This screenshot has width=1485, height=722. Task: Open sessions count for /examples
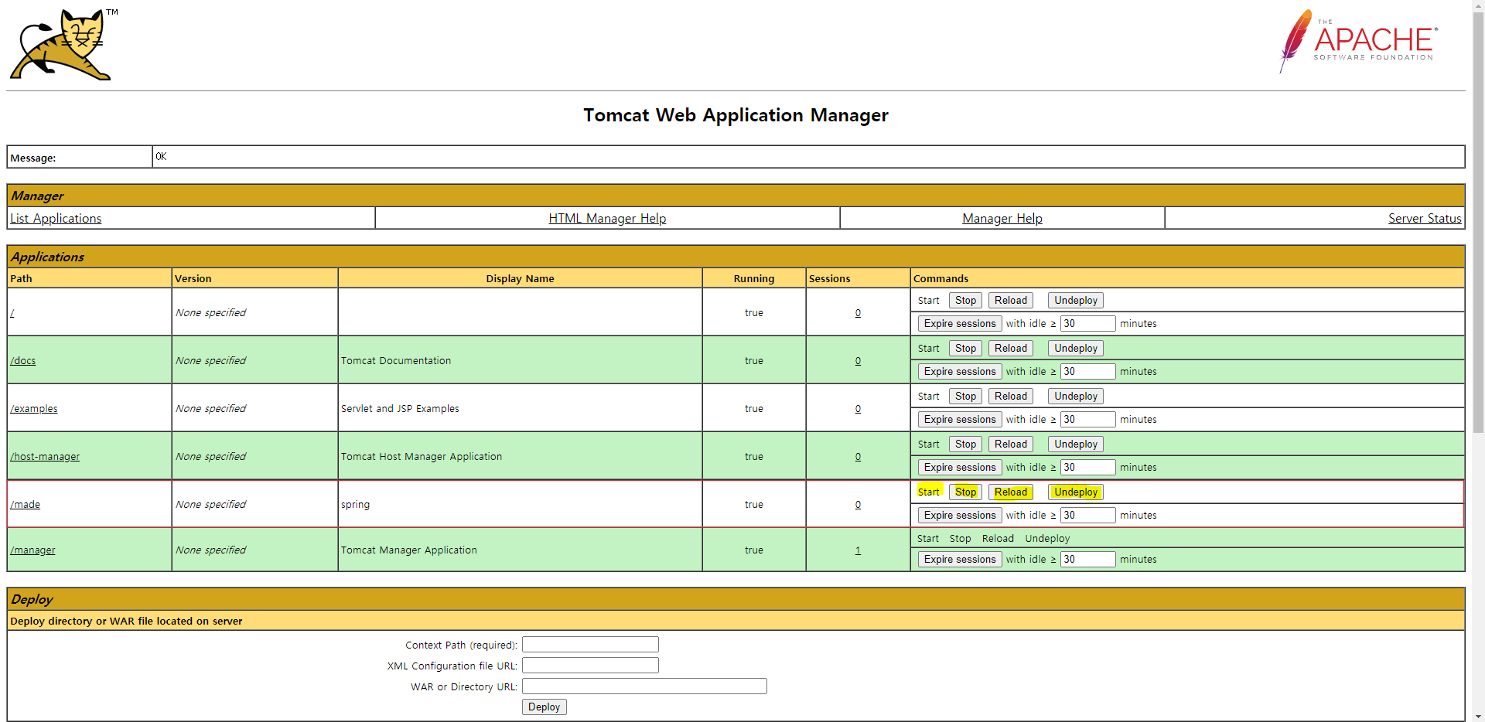coord(858,409)
